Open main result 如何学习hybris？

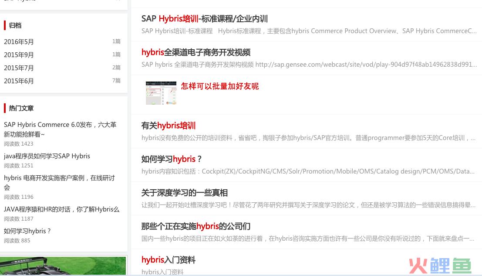pyautogui.click(x=172, y=159)
